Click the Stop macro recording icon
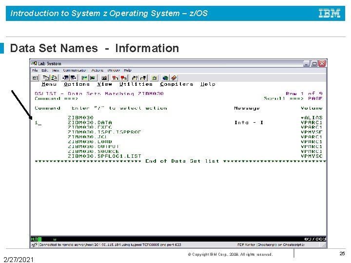Screen dimensions: 351x263 pos(123,78)
